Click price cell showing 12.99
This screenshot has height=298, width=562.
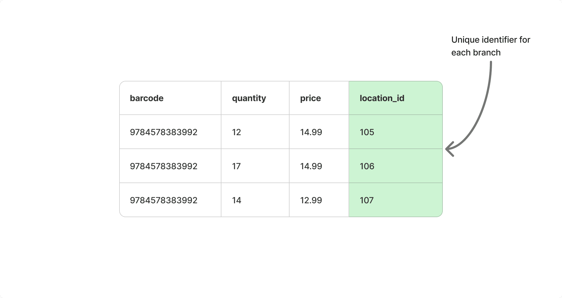[311, 200]
